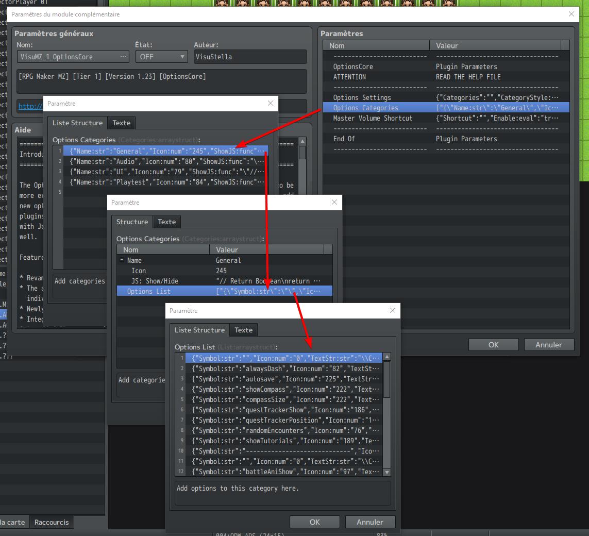This screenshot has height=536, width=589.
Task: Click Valeur column header in Paramètres panel
Action: point(495,45)
